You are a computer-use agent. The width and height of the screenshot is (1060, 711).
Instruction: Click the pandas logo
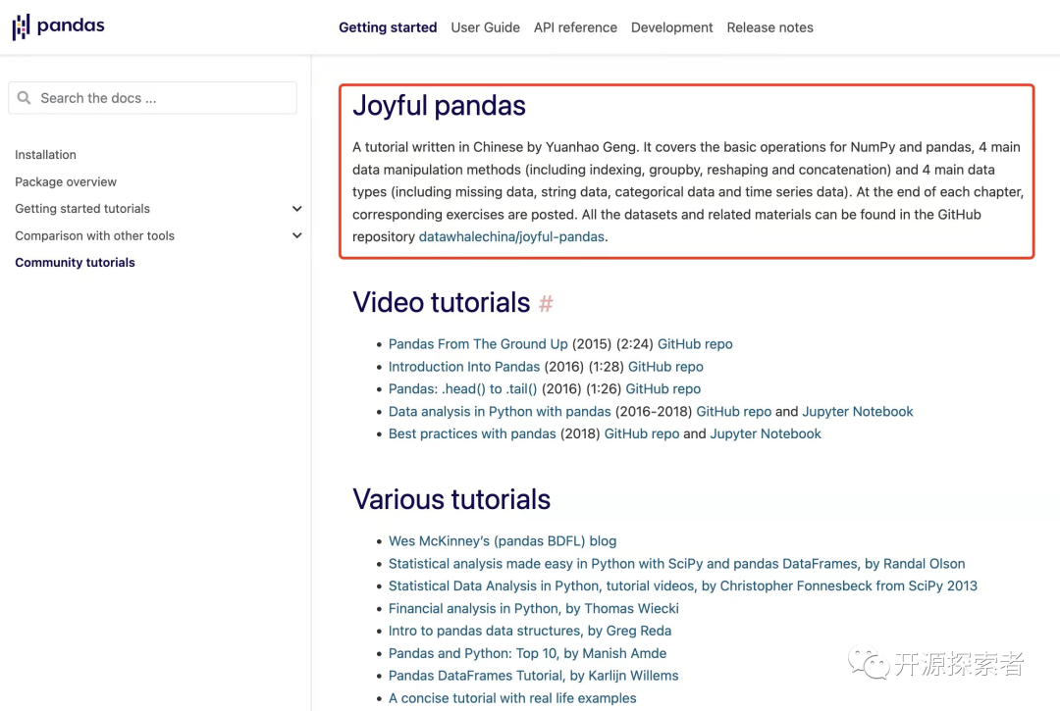click(x=59, y=27)
